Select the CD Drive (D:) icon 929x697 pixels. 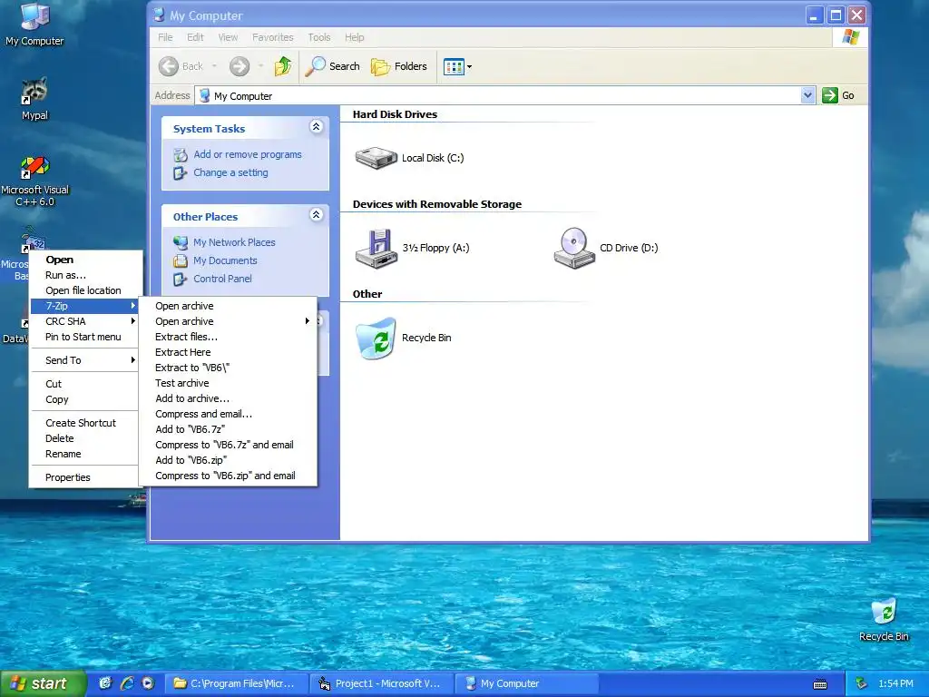[x=574, y=249]
